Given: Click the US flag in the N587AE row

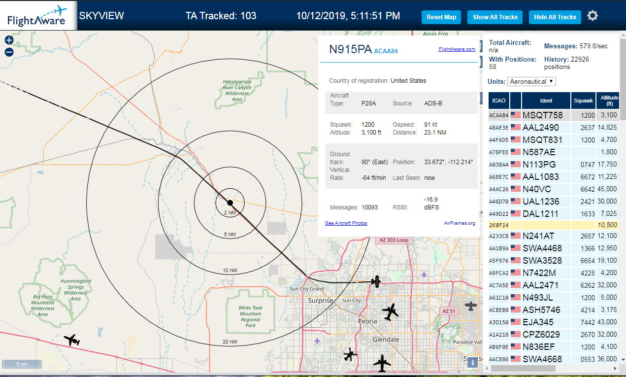Looking at the screenshot, I should 516,152.
